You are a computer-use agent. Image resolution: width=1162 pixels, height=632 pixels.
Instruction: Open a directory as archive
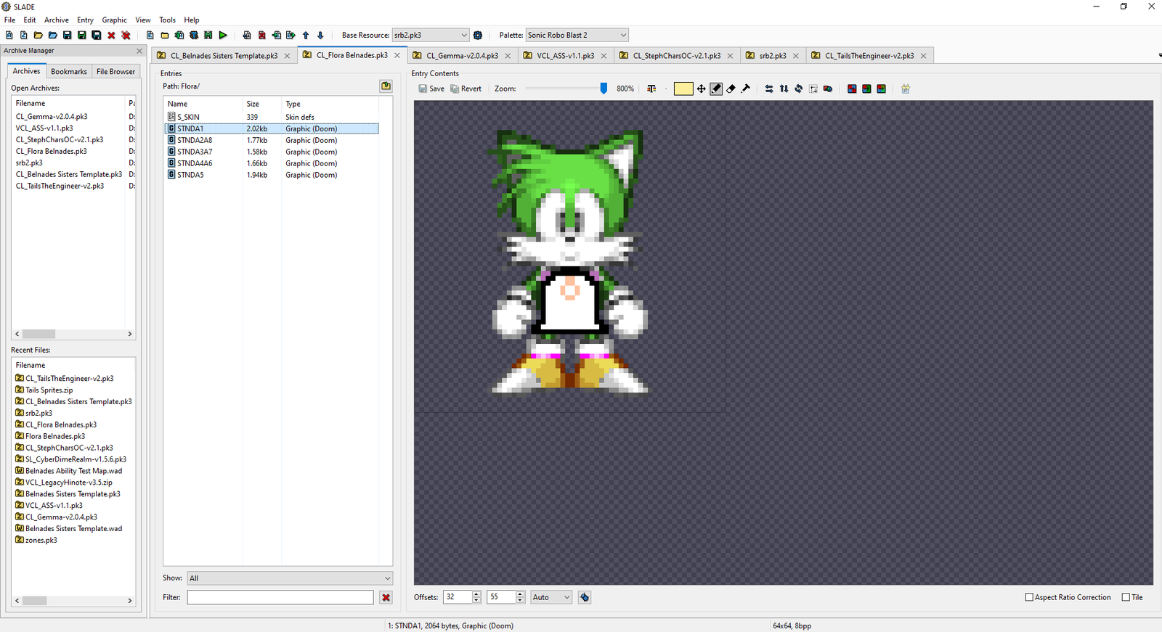pos(52,35)
